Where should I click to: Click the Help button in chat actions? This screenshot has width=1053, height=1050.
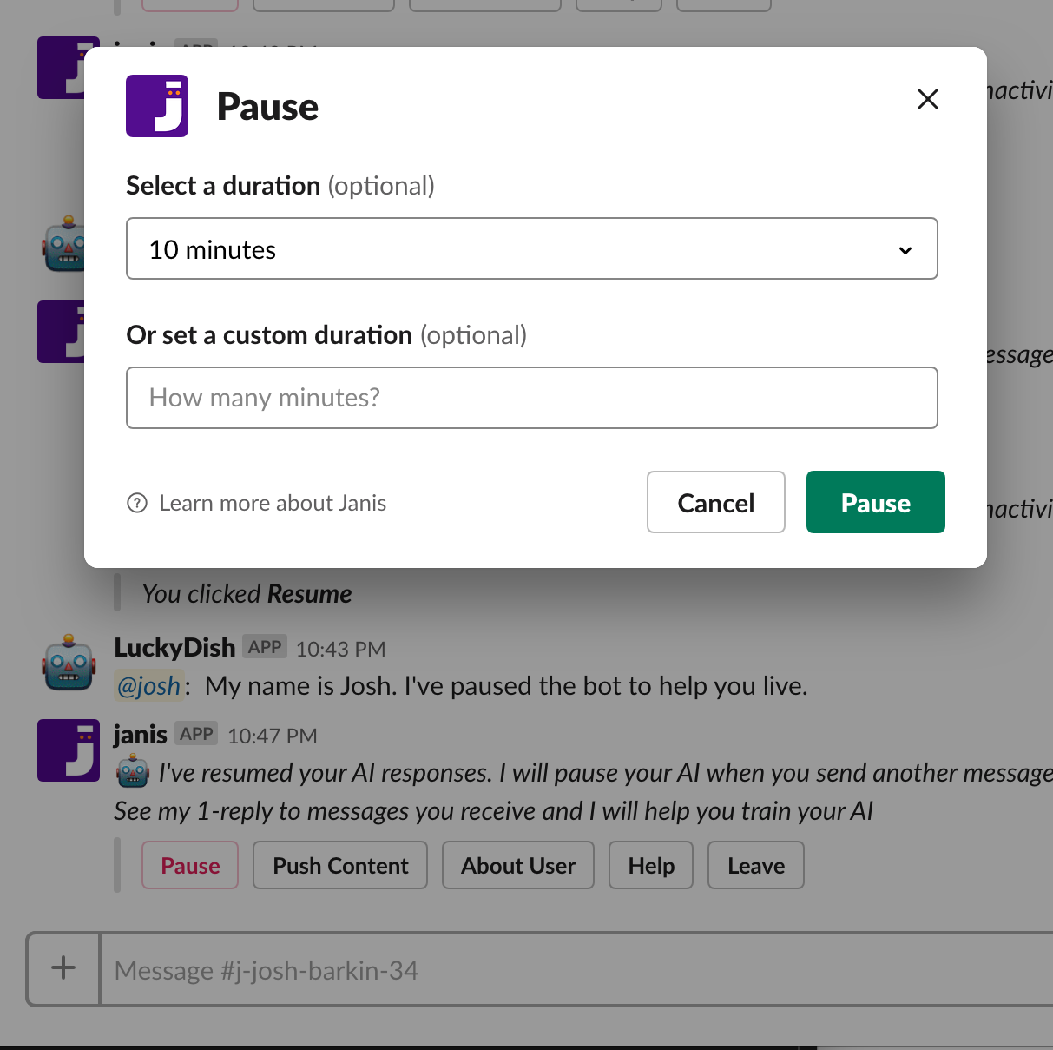coord(651,865)
